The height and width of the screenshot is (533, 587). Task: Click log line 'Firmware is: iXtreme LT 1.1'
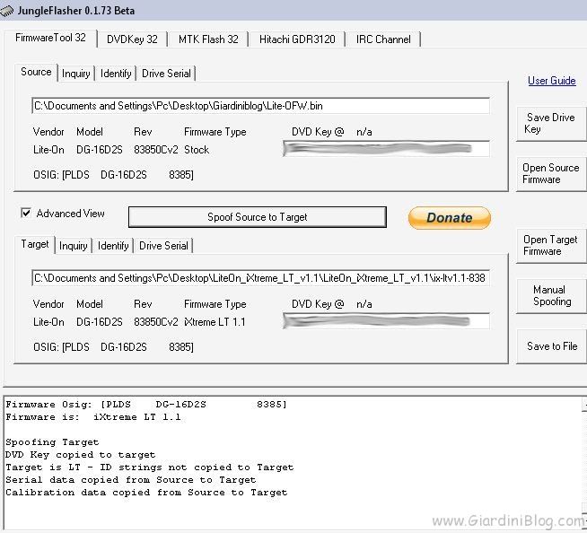click(x=93, y=417)
